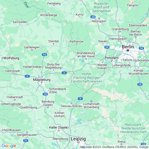The width and height of the screenshot is (149, 149).
Task: Click the Stendal town marker
Action: [54, 44]
